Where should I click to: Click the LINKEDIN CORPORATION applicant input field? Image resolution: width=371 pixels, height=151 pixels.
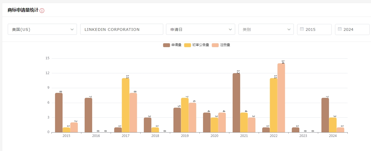pyautogui.click(x=121, y=29)
